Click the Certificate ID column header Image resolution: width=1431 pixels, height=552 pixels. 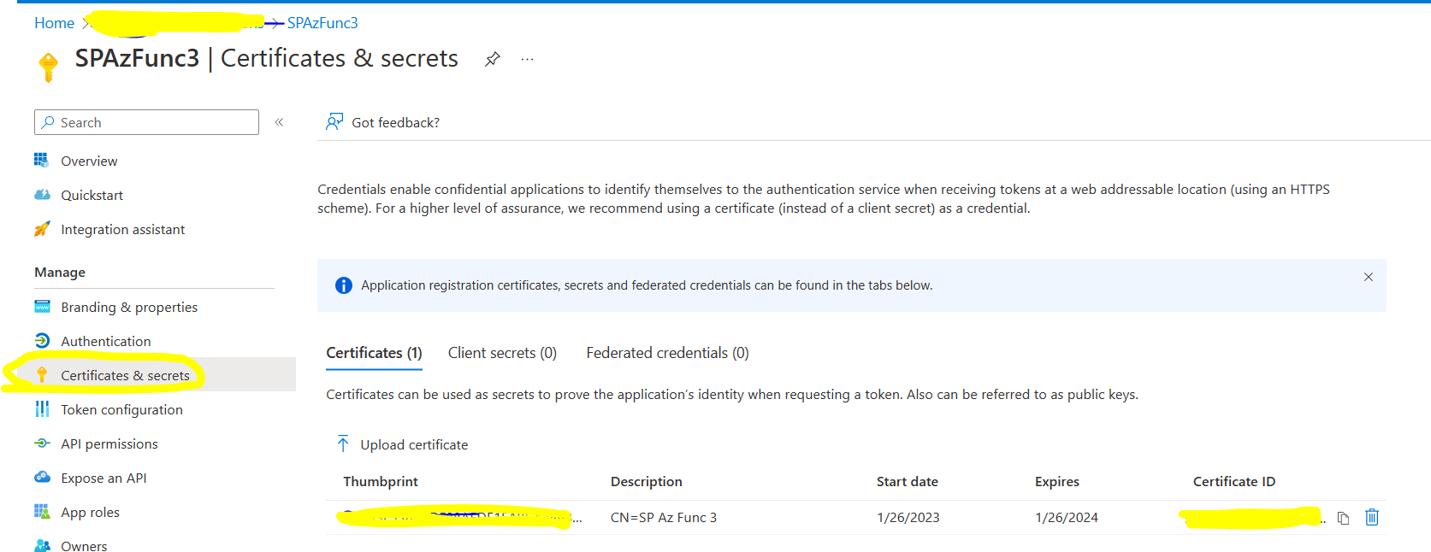[1234, 481]
